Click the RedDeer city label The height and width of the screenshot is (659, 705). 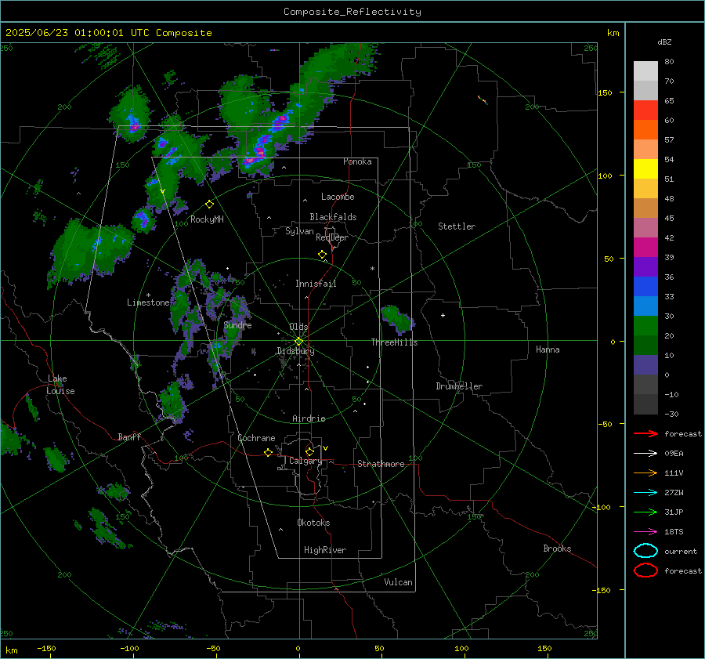[332, 237]
